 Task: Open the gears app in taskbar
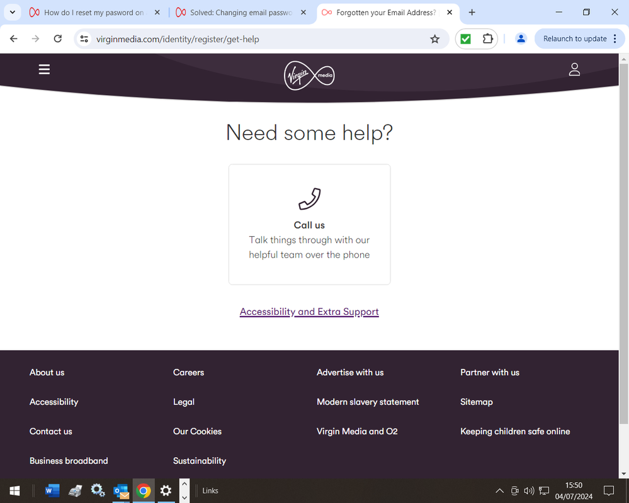pyautogui.click(x=98, y=490)
